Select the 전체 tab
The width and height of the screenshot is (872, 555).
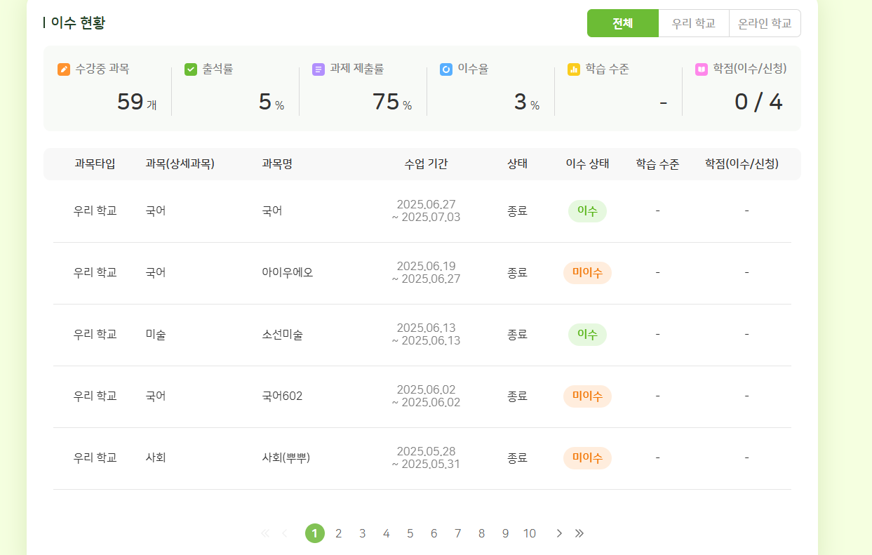622,23
